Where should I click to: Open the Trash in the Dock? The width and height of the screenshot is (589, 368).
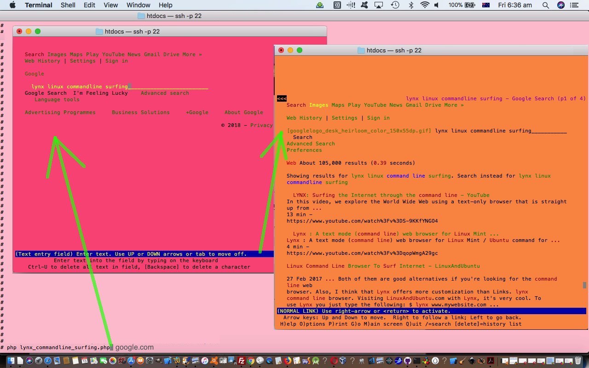pos(578,361)
